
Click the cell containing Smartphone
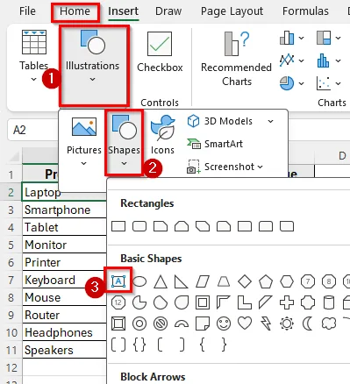[64, 210]
